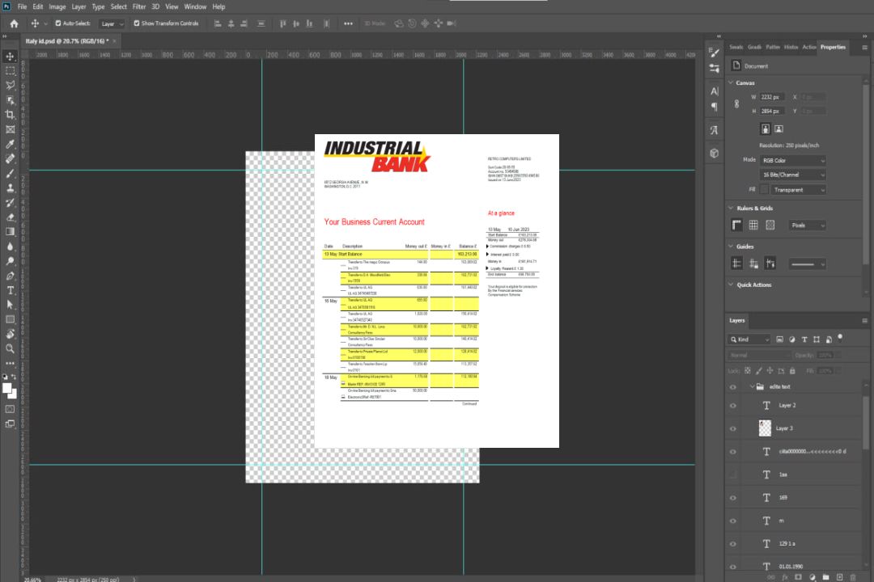Screen dimensions: 874x582
Task: Toggle the Auto-Select checkbox
Action: tap(58, 23)
